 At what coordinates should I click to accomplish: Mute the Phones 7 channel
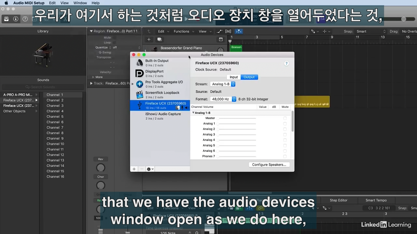coord(285,156)
